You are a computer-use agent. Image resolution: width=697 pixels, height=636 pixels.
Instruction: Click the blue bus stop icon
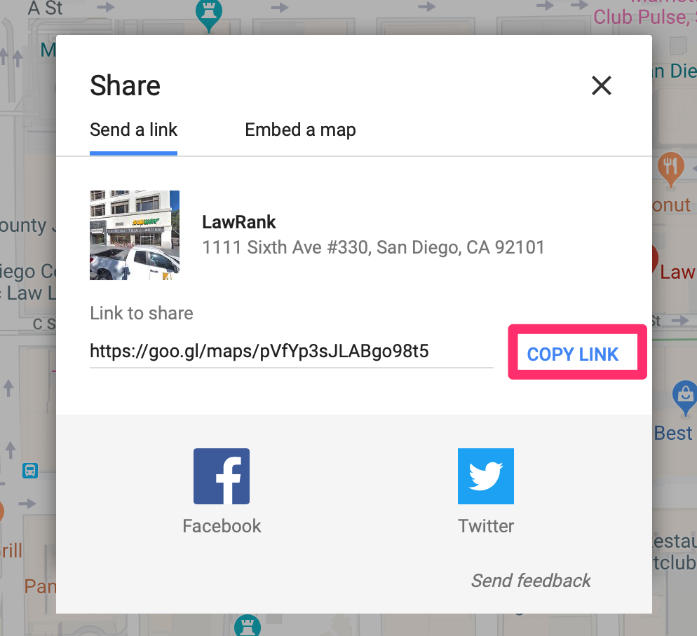coord(30,470)
